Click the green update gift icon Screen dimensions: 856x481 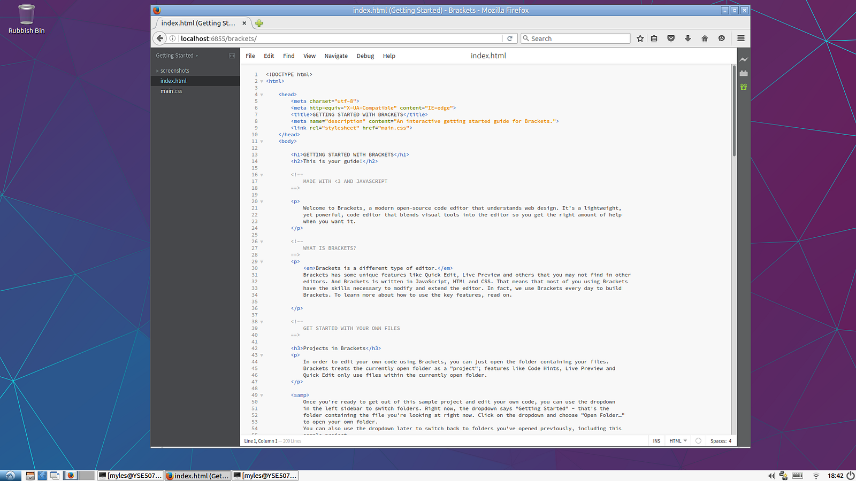point(744,87)
